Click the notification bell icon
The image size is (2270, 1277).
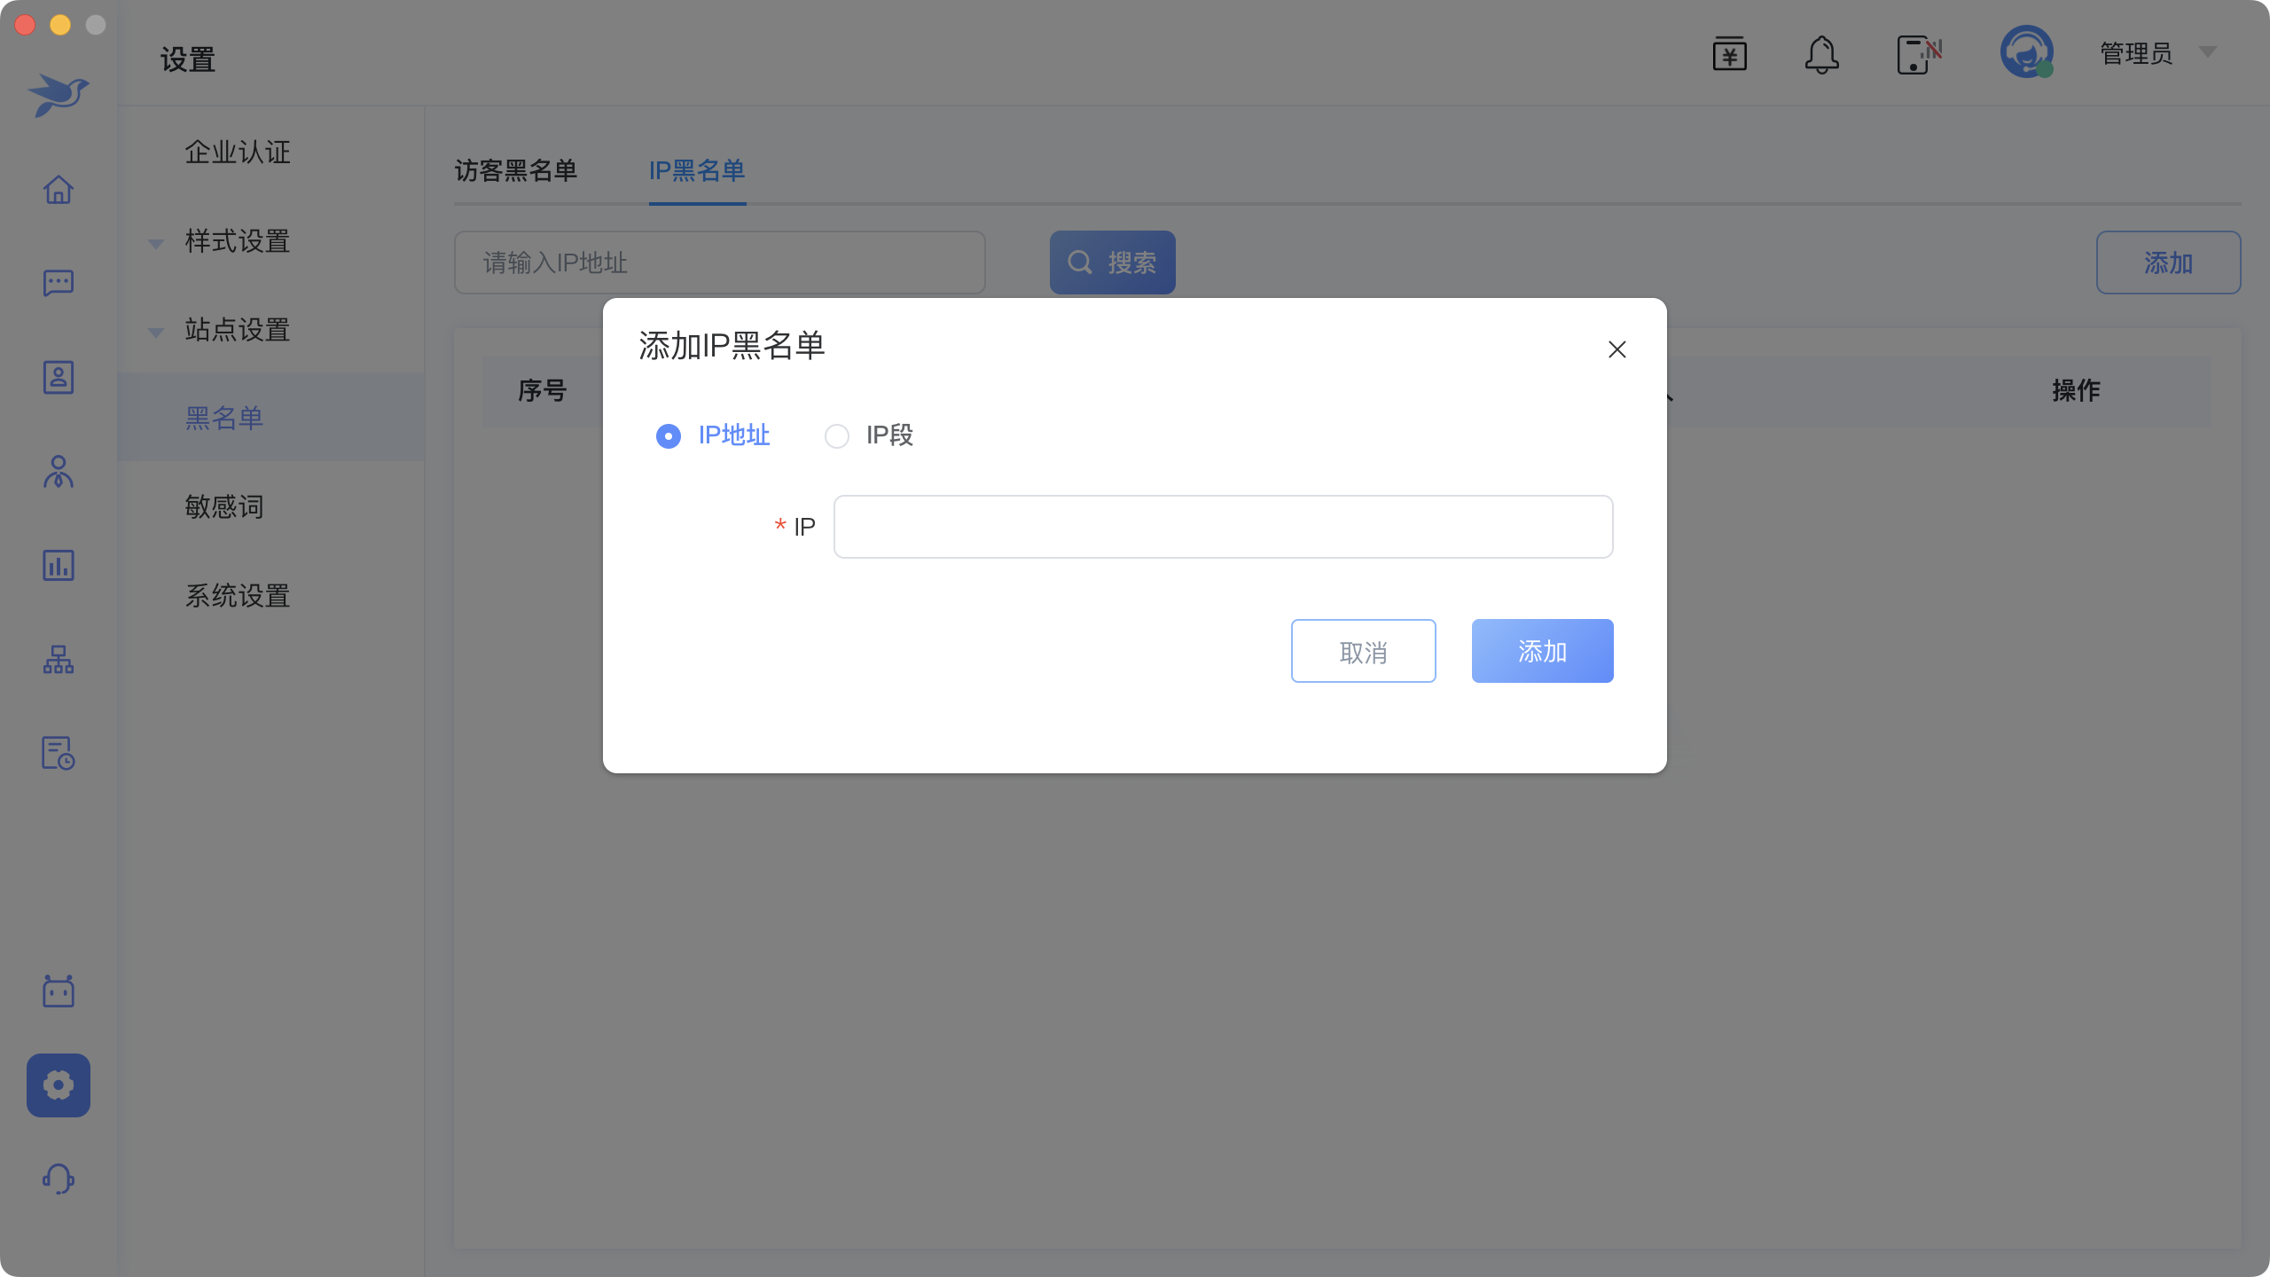tap(1821, 55)
